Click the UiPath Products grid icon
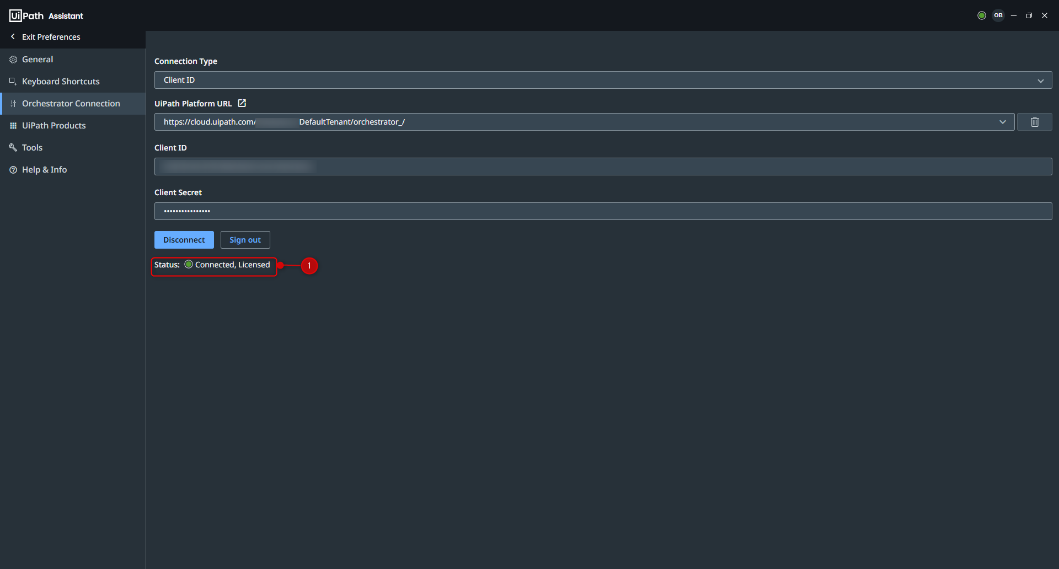This screenshot has height=569, width=1059. (x=13, y=126)
